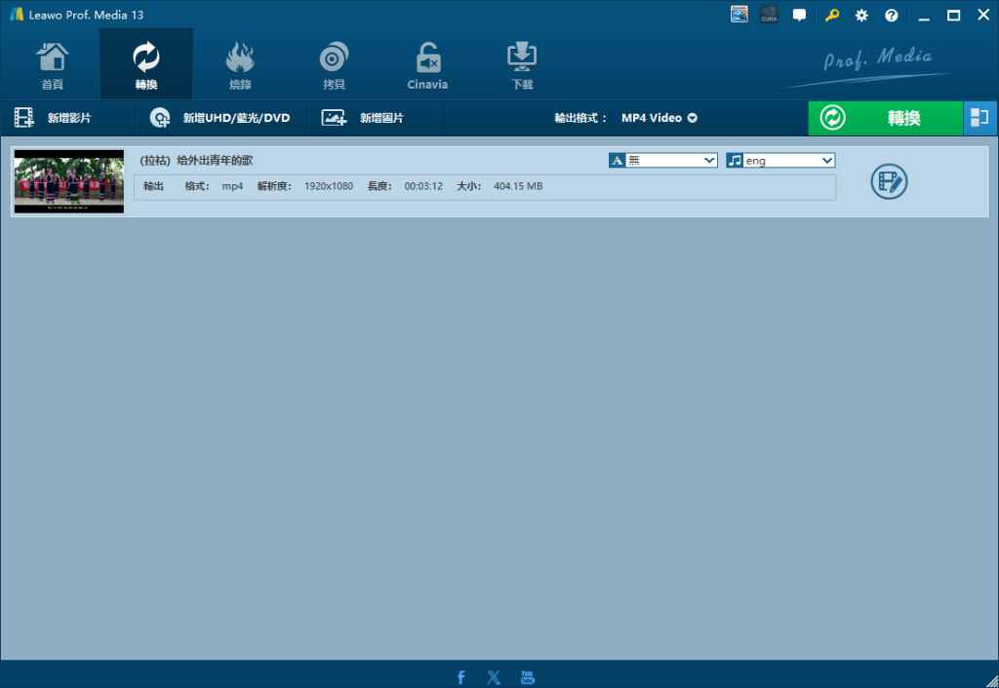
Task: Select the 轉換 convert tab
Action: click(x=146, y=65)
